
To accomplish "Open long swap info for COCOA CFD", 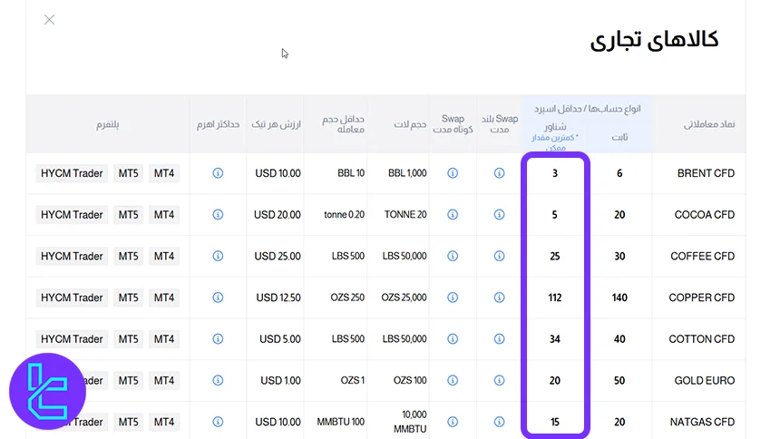I will pos(499,215).
